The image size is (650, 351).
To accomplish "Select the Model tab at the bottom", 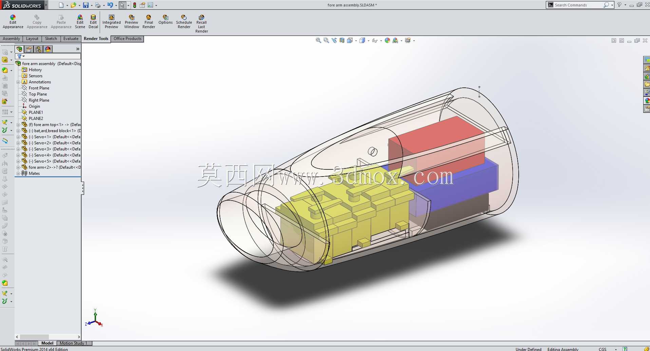I will [x=47, y=343].
